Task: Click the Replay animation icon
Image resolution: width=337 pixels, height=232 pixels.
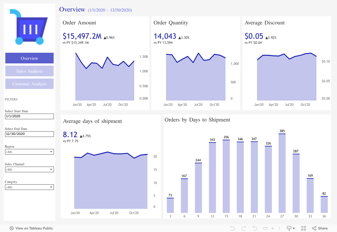Action: click(x=265, y=228)
